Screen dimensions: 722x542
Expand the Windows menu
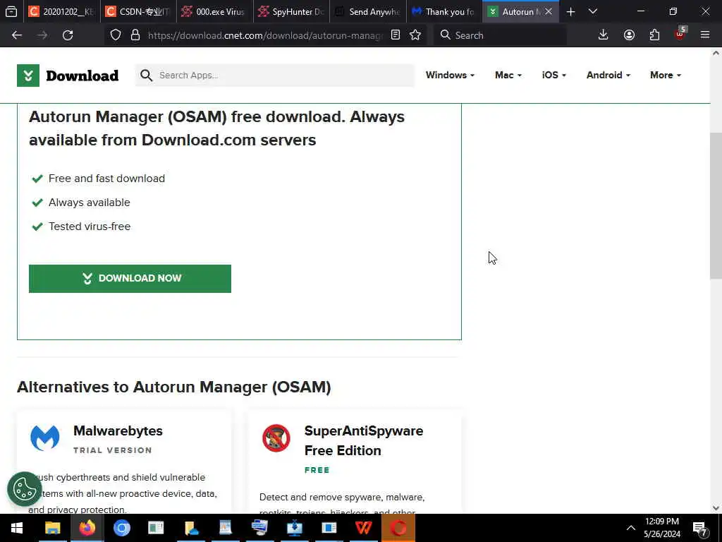450,75
